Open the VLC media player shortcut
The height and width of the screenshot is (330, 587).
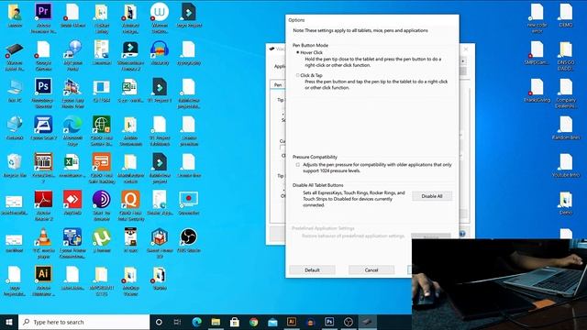pos(43,243)
